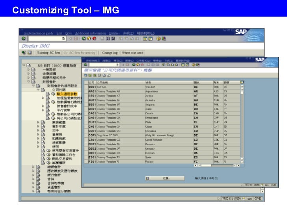Click third icon in front window application toolbar
Image resolution: width=287 pixels, height=215 pixels.
pos(95,75)
